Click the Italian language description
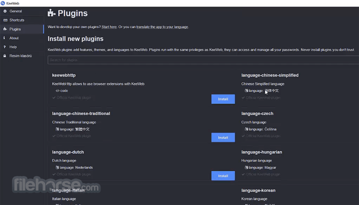This screenshot has height=205, width=359. [64, 199]
